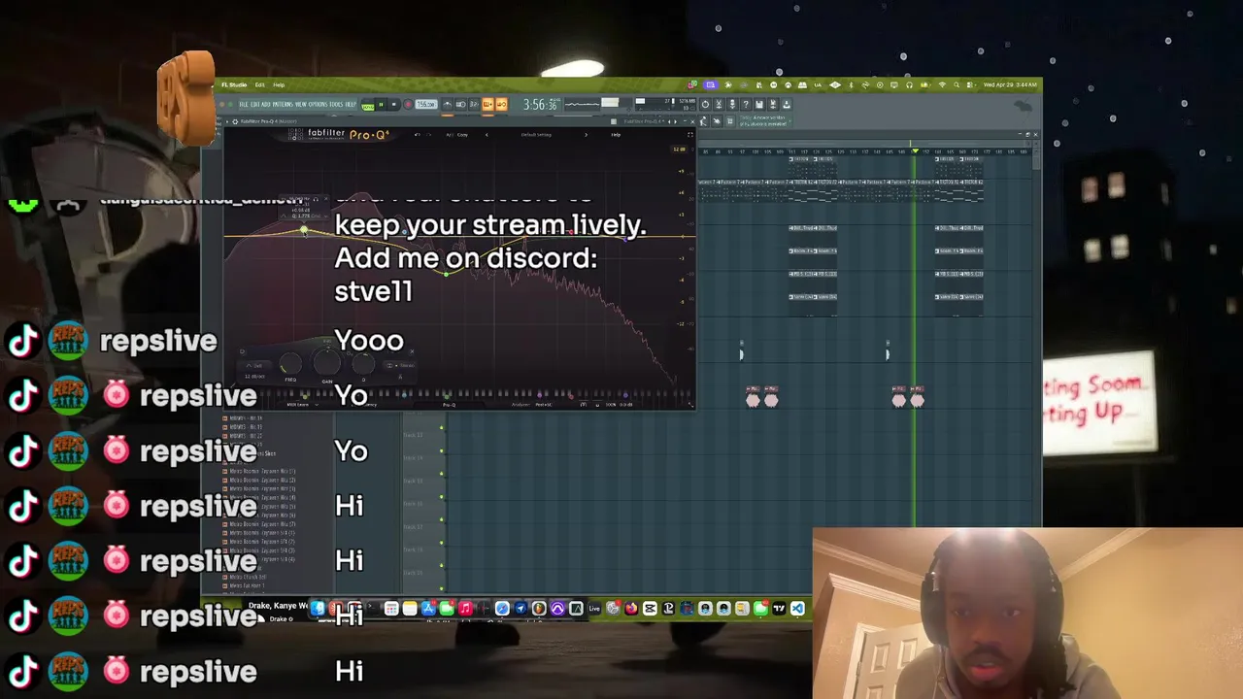Click the download tray icon in FL toolbar
The height and width of the screenshot is (699, 1243).
point(787,104)
